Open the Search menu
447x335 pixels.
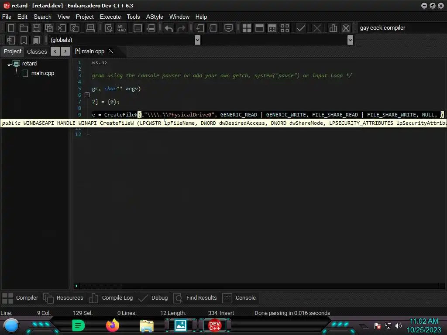pos(42,17)
